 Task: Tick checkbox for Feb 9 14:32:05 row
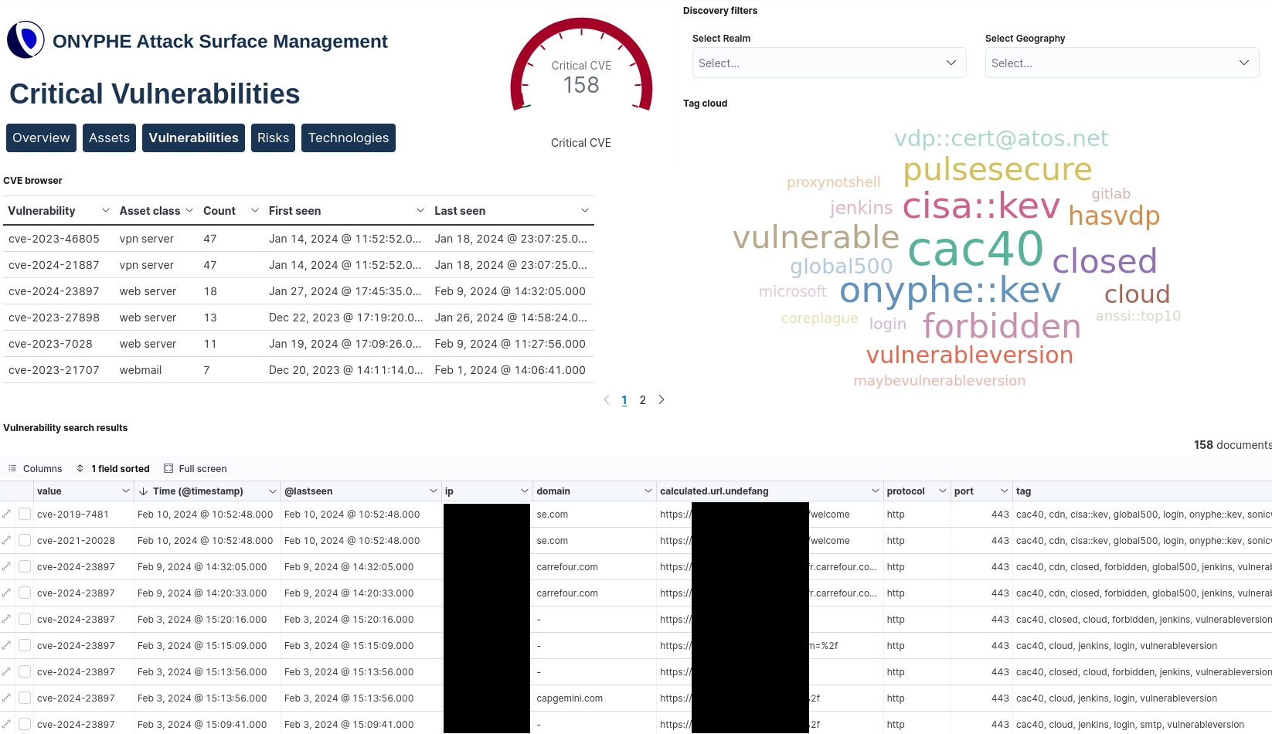pos(25,566)
